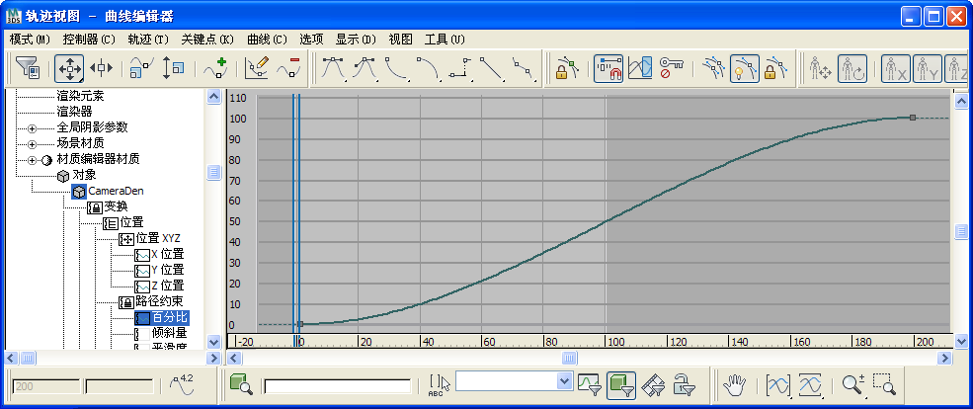Click the track name input field

click(338, 386)
